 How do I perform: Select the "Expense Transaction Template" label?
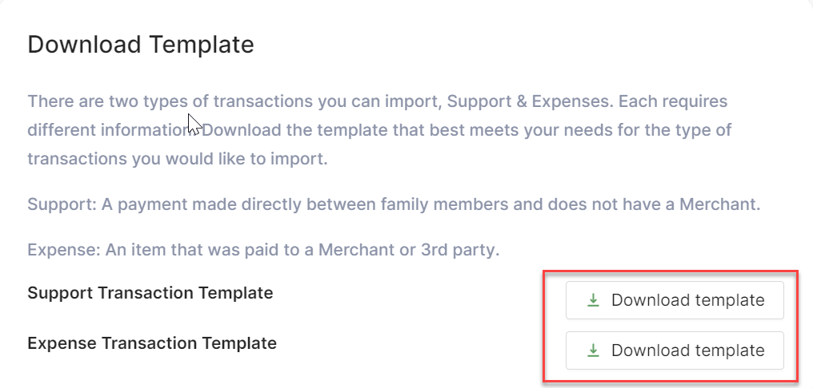152,343
